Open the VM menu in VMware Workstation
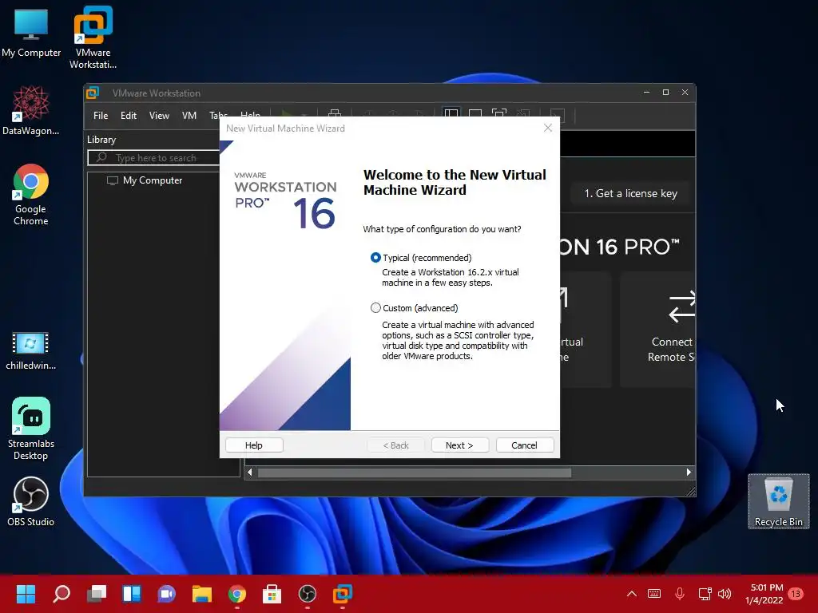Viewport: 818px width, 613px height. [x=189, y=116]
